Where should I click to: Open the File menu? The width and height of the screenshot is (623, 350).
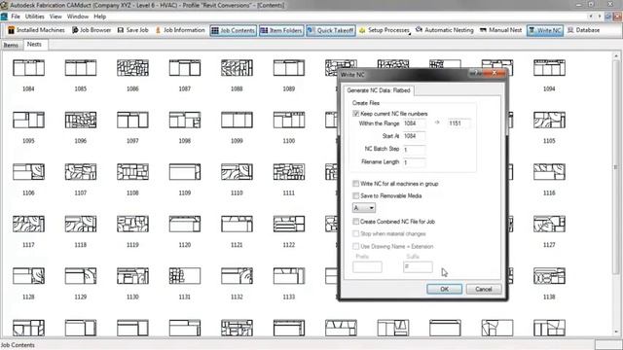16,17
